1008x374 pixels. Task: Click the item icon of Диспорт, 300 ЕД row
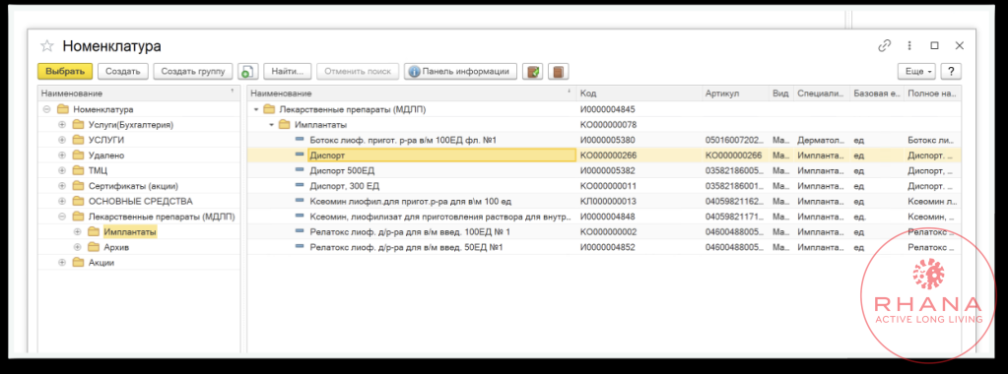click(299, 186)
